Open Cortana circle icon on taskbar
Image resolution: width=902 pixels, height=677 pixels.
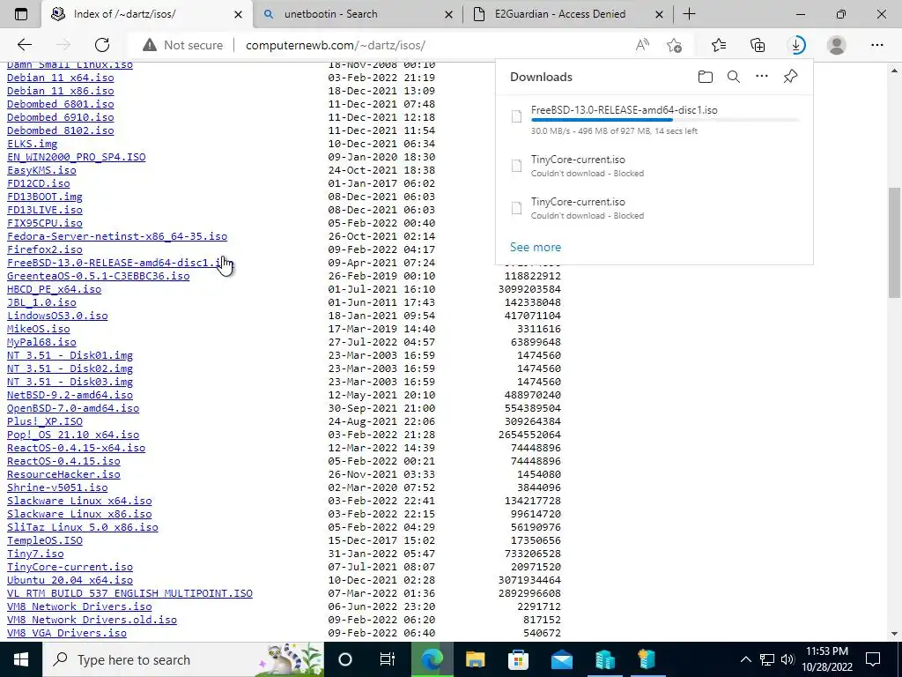click(345, 659)
